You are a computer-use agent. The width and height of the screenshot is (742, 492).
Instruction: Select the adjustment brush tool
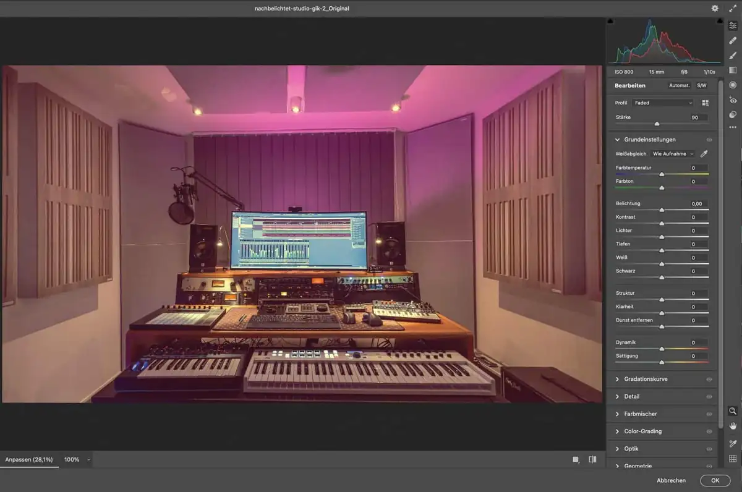733,55
